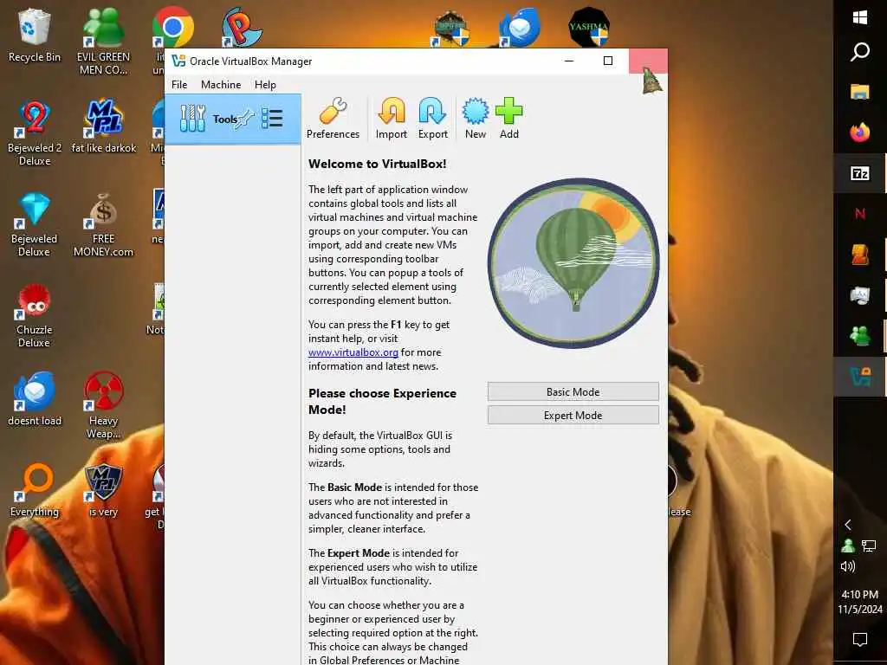Open VirtualBox taskbar icon
887x665 pixels.
(x=860, y=377)
